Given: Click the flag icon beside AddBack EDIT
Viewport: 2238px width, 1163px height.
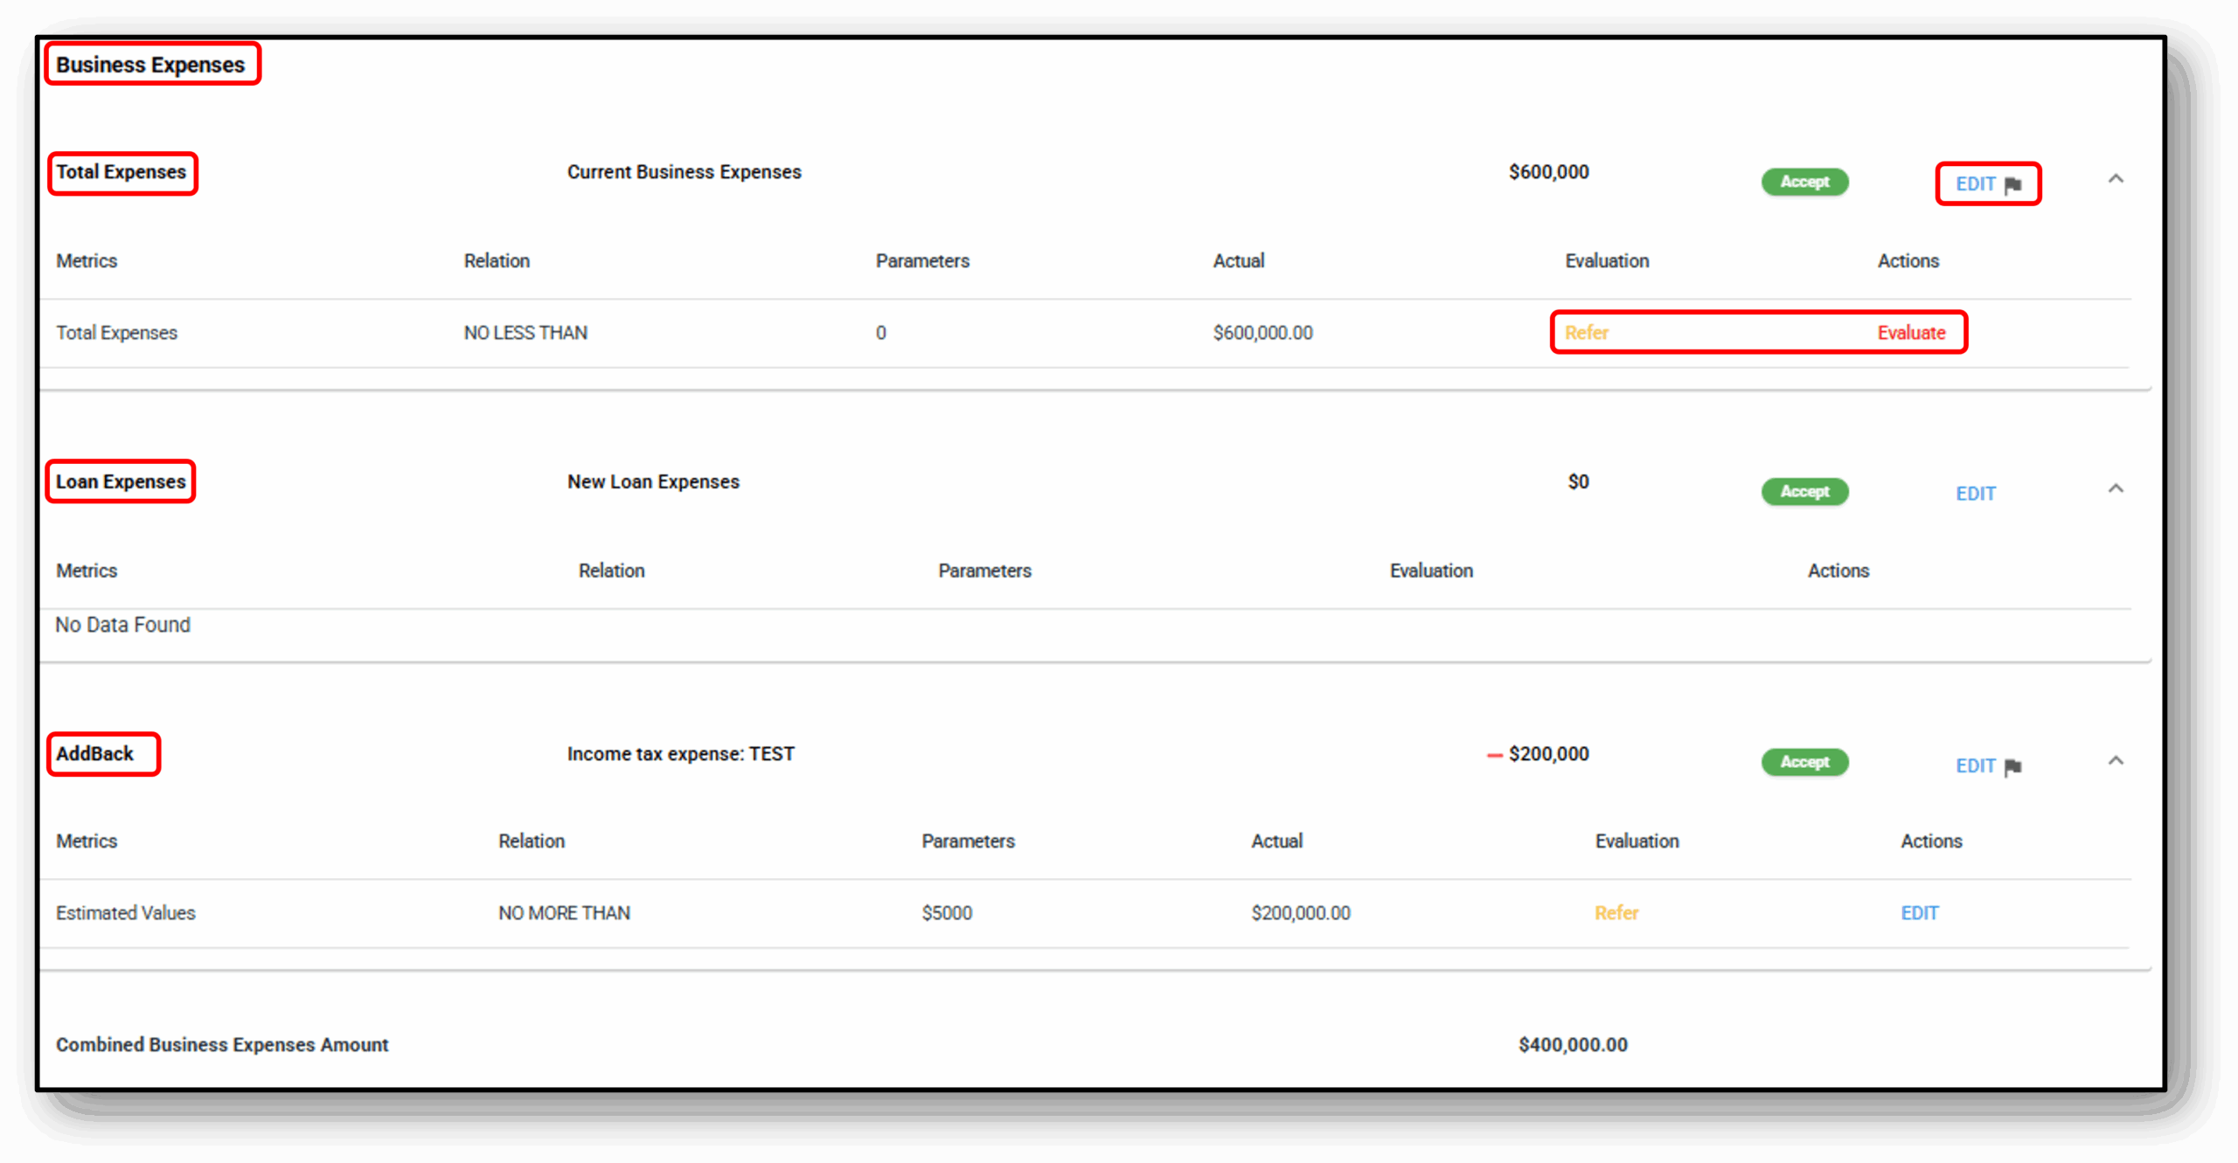Looking at the screenshot, I should pyautogui.click(x=2013, y=767).
